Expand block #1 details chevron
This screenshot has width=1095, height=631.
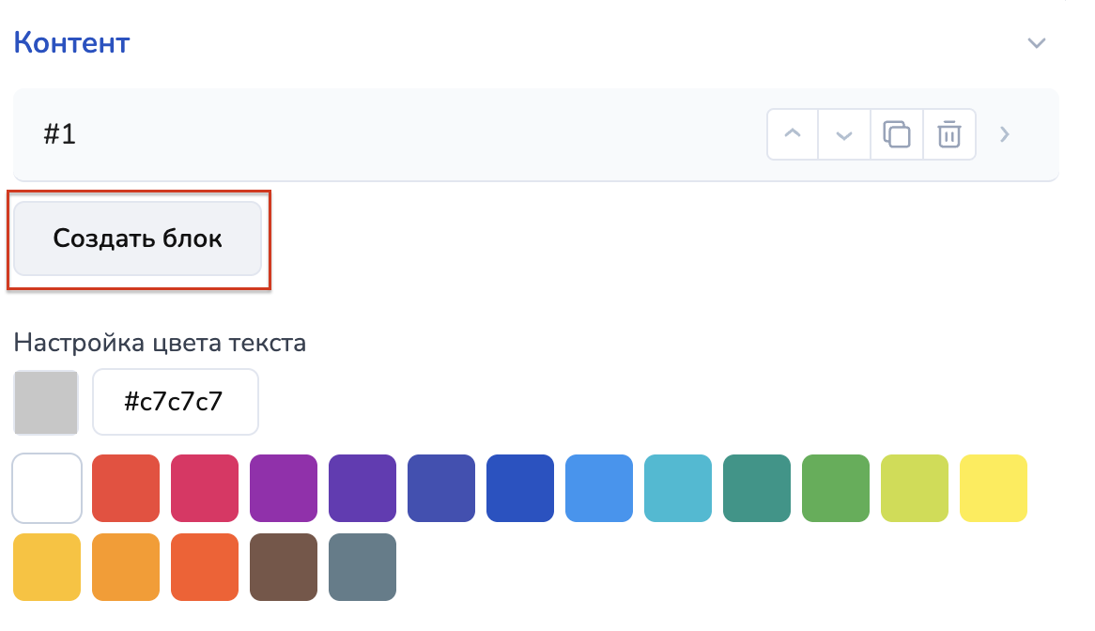pyautogui.click(x=1005, y=134)
